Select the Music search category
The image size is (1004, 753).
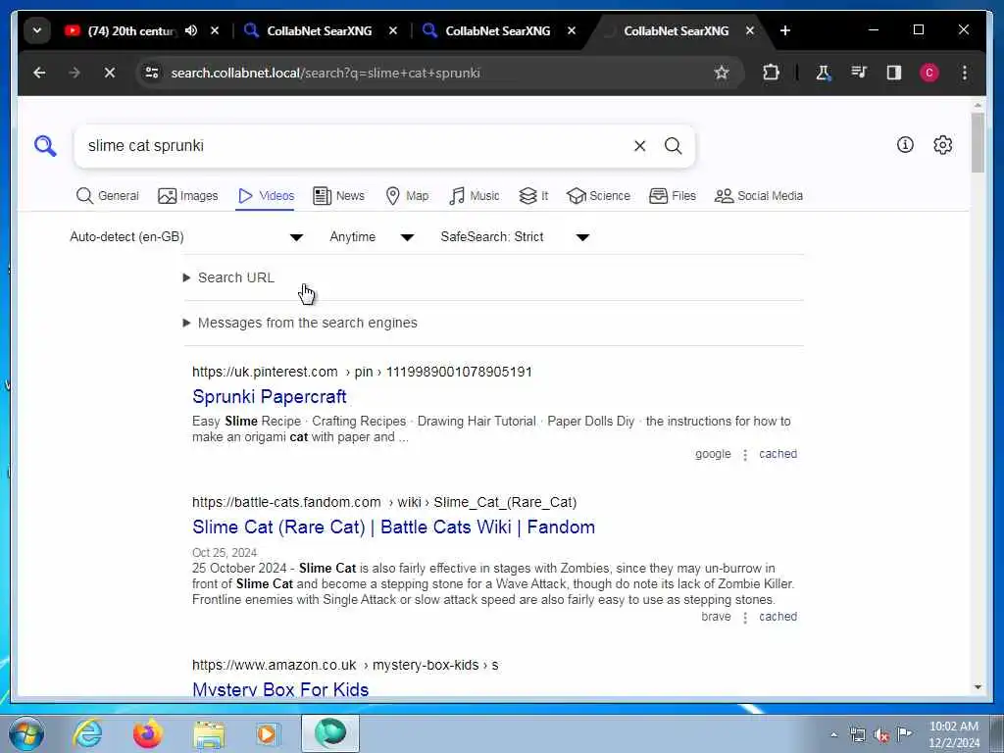tap(475, 196)
